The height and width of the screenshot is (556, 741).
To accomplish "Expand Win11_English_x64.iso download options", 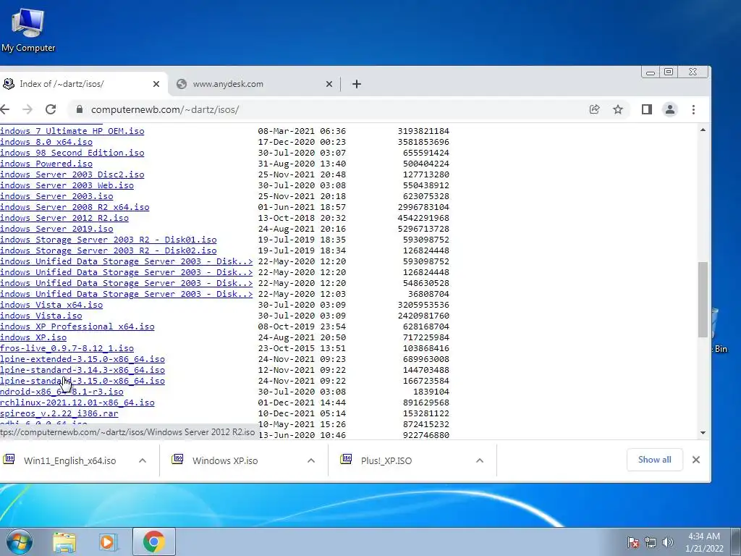I will 143,460.
